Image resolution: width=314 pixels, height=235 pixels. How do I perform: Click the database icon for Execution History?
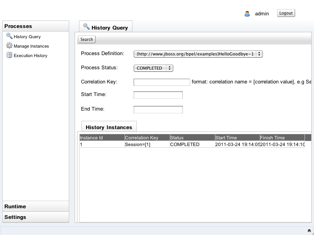[9, 55]
